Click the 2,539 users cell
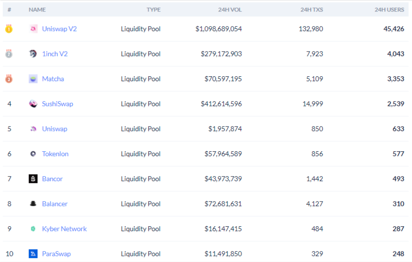Viewport: 412px width, 262px height. 395,104
